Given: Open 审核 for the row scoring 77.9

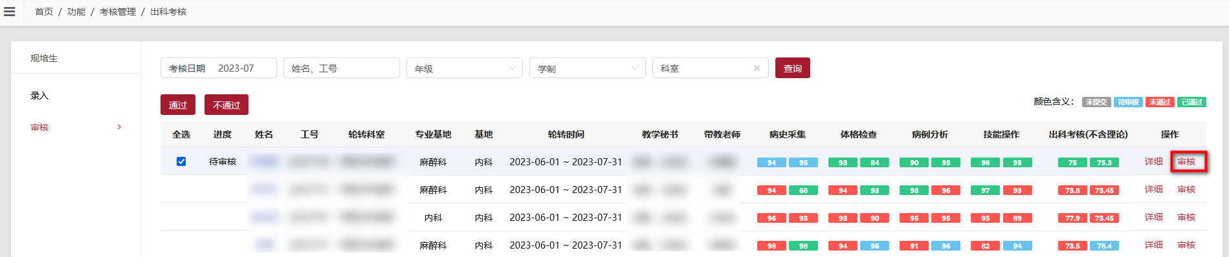Looking at the screenshot, I should point(1186,217).
